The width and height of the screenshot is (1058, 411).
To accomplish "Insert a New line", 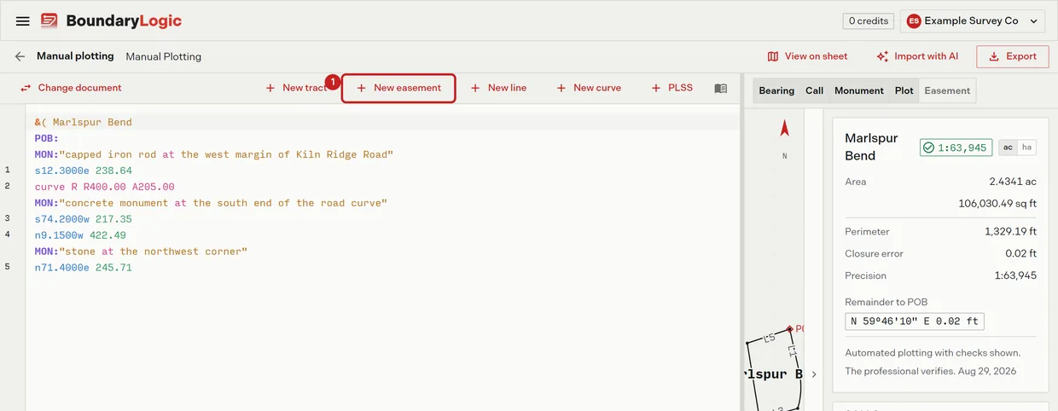I will point(498,88).
